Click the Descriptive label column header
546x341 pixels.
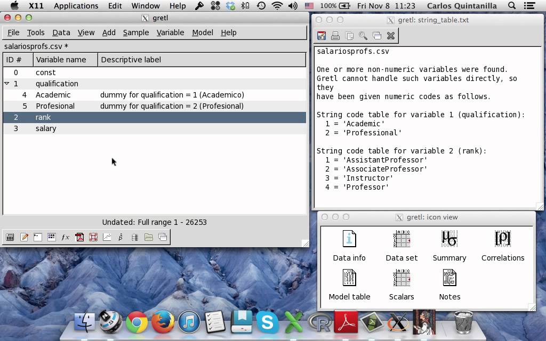click(x=131, y=60)
